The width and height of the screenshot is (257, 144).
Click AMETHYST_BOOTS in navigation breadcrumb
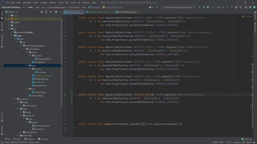pos(113,7)
